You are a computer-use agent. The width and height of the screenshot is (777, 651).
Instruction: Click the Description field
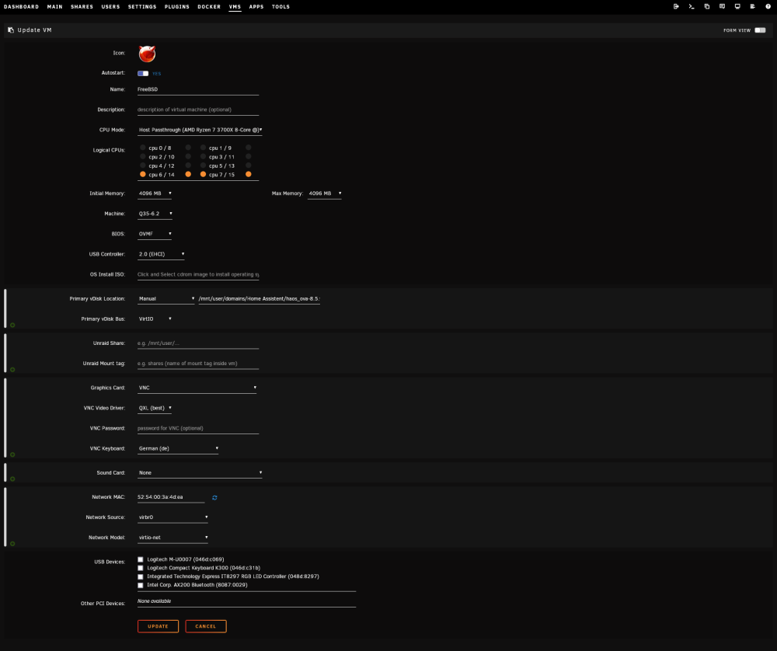point(198,110)
